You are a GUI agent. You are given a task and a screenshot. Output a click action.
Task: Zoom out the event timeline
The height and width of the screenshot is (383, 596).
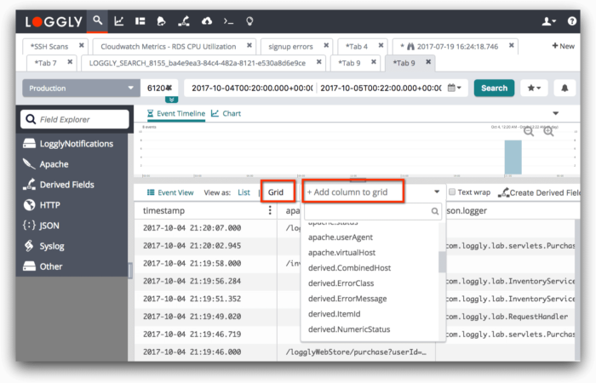[530, 131]
